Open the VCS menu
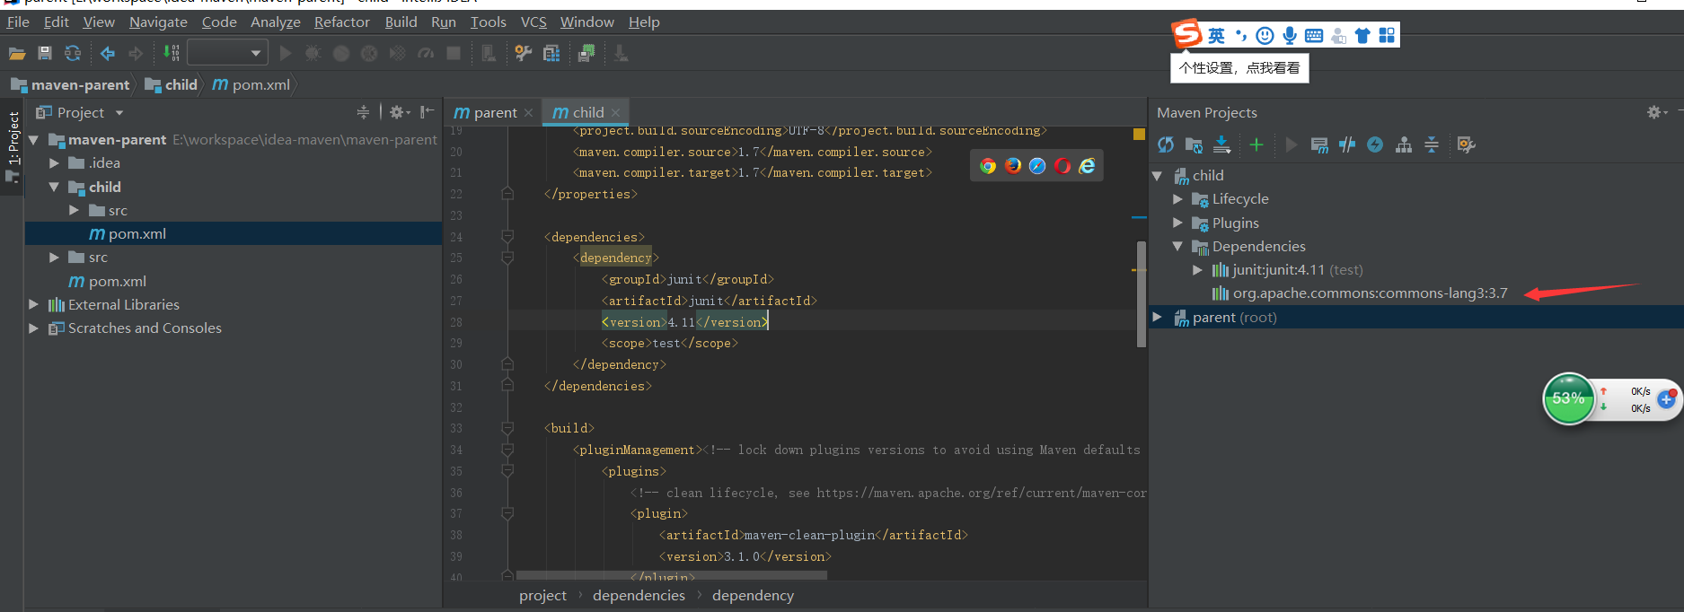1684x612 pixels. tap(533, 22)
